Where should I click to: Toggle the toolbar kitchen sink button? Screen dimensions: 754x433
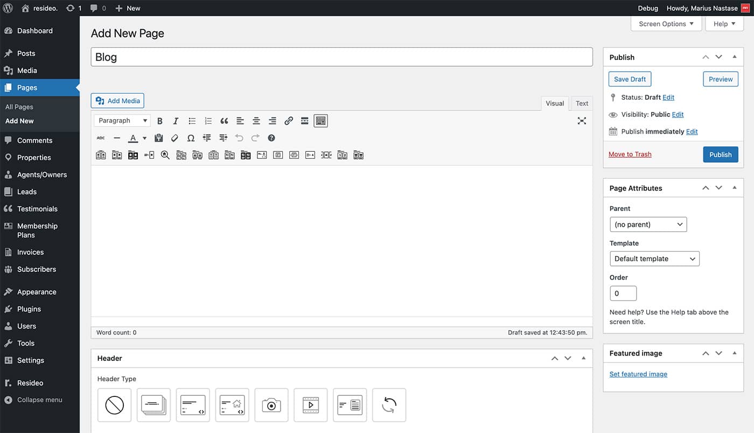pos(320,121)
